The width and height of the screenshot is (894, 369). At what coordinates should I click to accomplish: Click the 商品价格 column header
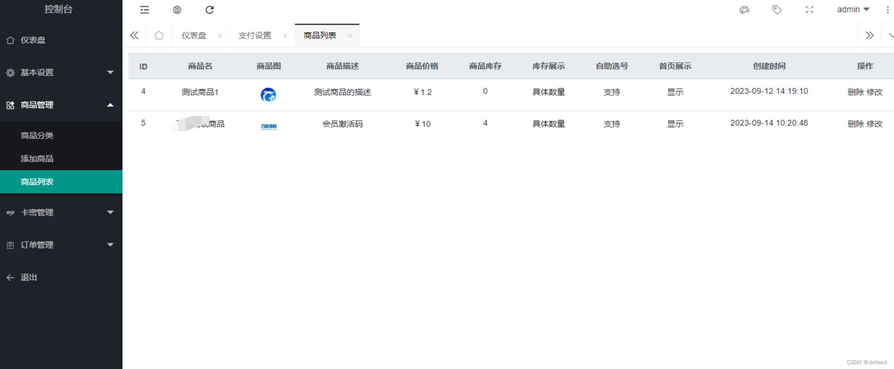click(x=422, y=66)
